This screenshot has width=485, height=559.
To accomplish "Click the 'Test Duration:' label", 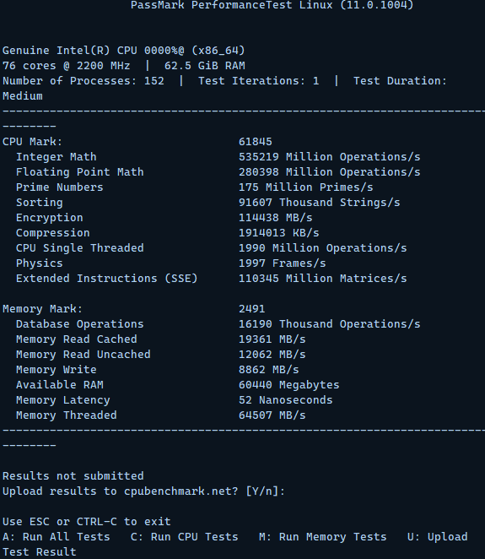I will [x=400, y=81].
